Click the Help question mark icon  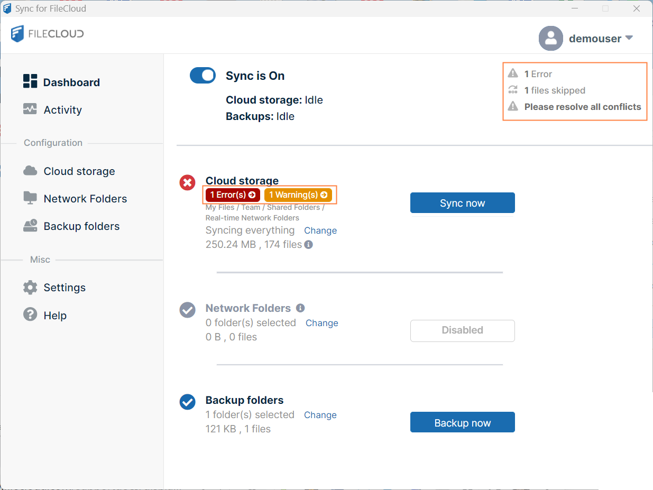point(30,315)
